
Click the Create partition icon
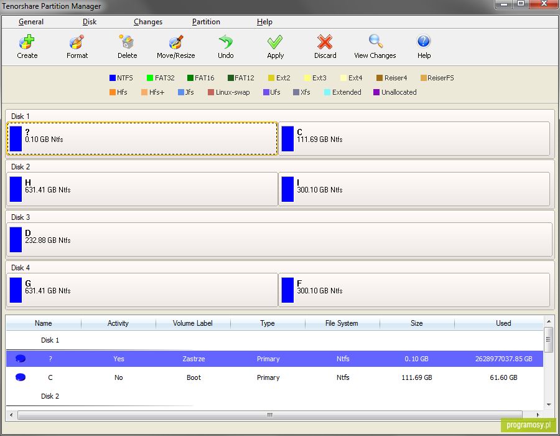coord(27,42)
